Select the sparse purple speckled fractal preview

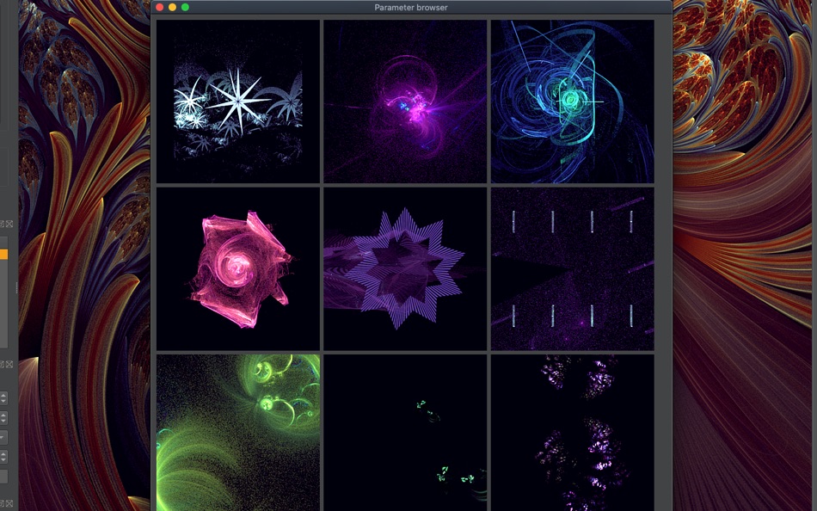(x=573, y=268)
